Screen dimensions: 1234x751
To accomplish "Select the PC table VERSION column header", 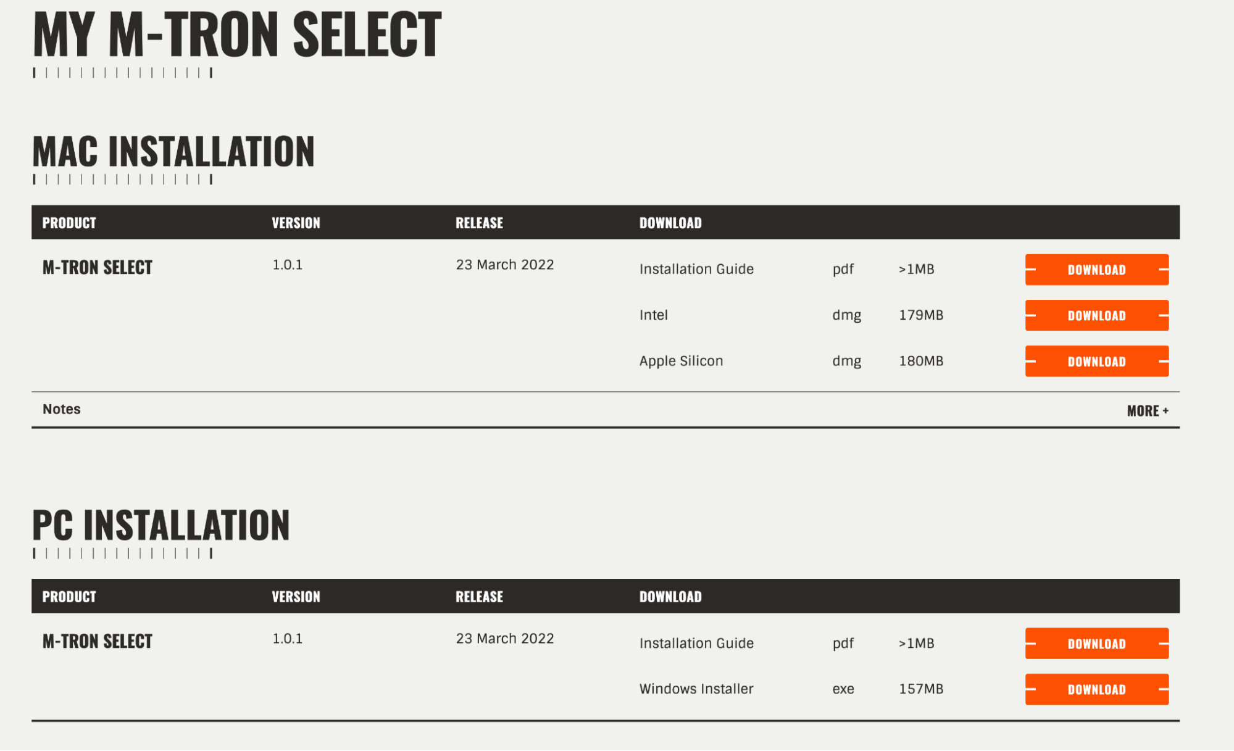I will tap(296, 597).
